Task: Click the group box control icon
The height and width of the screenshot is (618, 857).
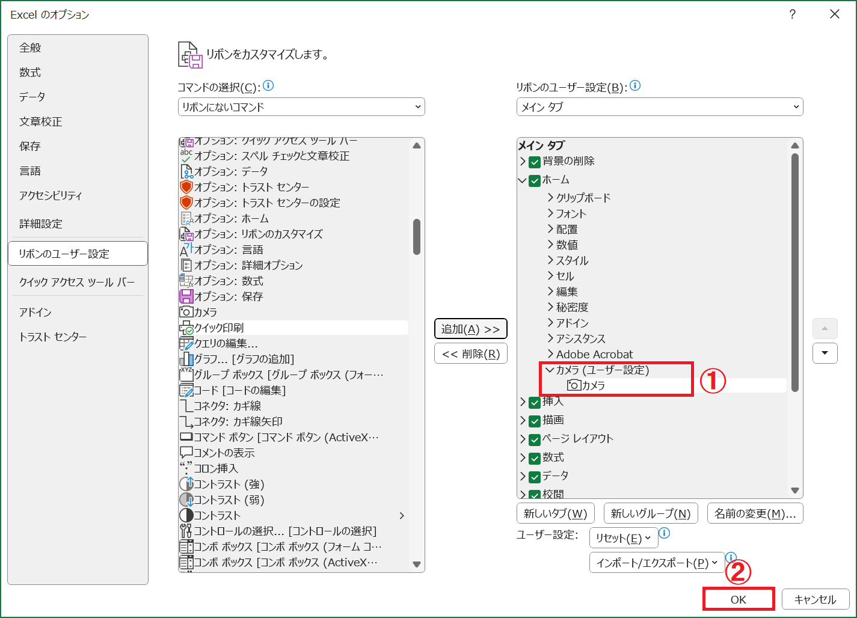Action: (186, 375)
